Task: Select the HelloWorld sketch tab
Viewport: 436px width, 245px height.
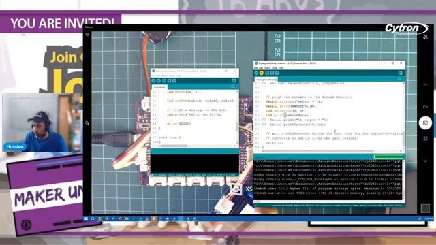Action: pyautogui.click(x=159, y=87)
